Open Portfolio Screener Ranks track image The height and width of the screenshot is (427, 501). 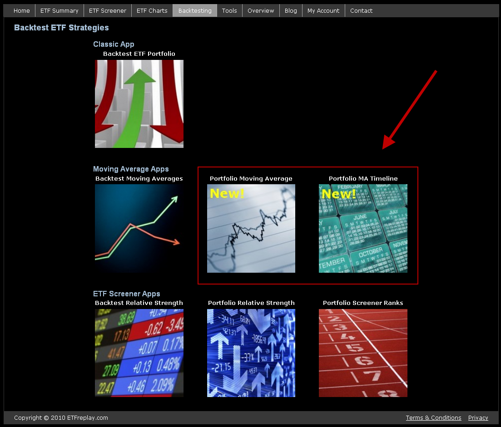click(363, 353)
